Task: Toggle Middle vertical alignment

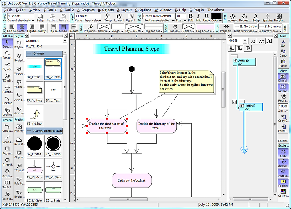Action: point(63,28)
